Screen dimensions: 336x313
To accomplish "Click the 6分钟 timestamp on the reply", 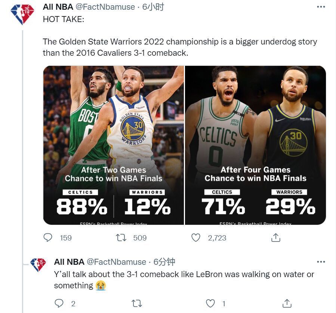I will [x=164, y=262].
